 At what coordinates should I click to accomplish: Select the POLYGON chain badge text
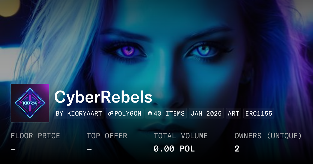tap(128, 113)
